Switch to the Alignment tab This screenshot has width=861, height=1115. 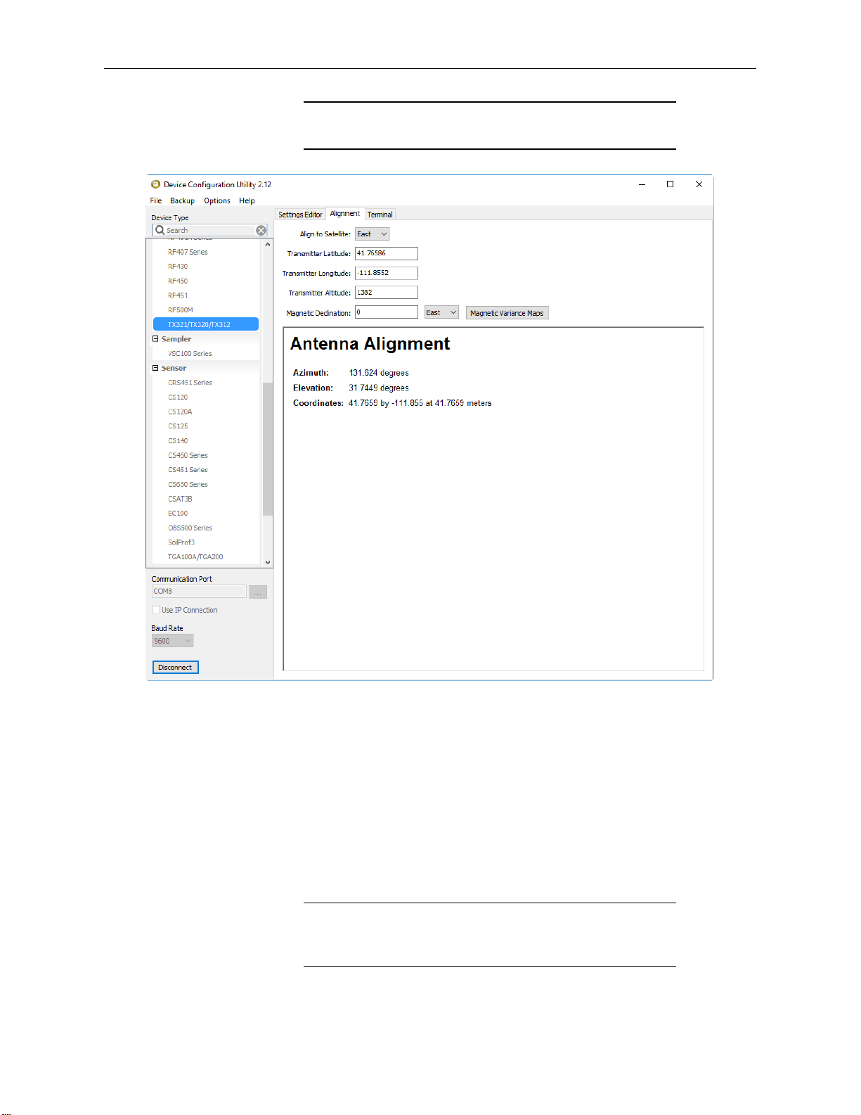point(345,214)
